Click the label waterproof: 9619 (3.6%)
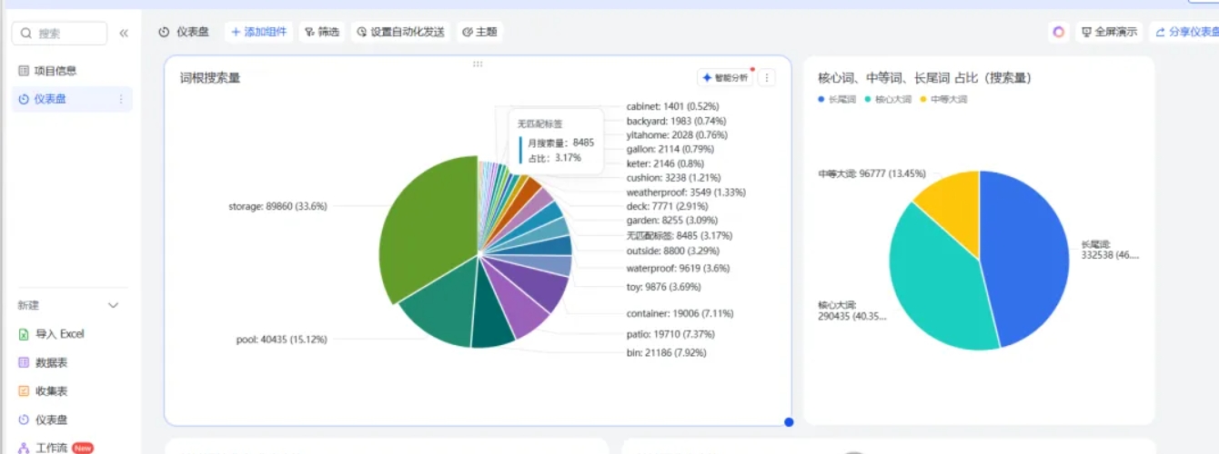 [678, 268]
